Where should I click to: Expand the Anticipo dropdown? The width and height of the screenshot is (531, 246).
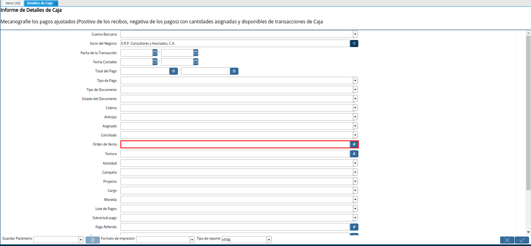point(355,117)
